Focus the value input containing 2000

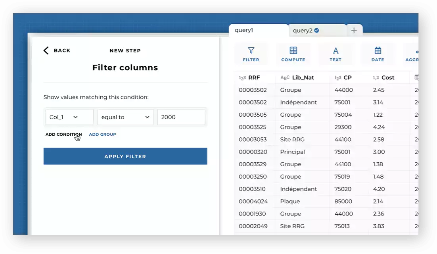181,117
